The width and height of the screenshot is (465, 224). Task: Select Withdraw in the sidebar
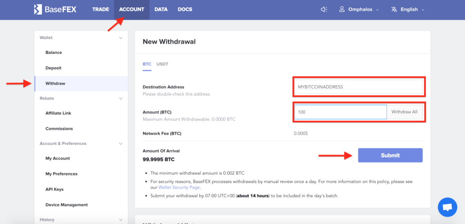pos(81,83)
